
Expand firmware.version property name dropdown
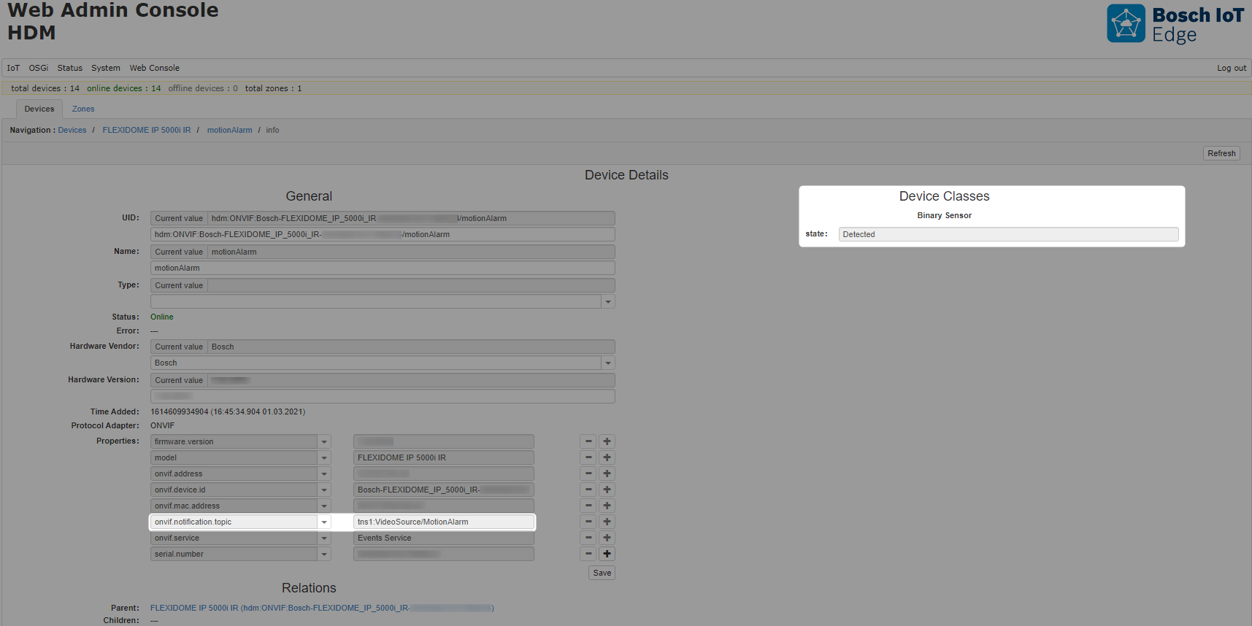(x=324, y=441)
